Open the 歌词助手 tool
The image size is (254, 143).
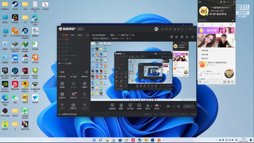(x=62, y=96)
